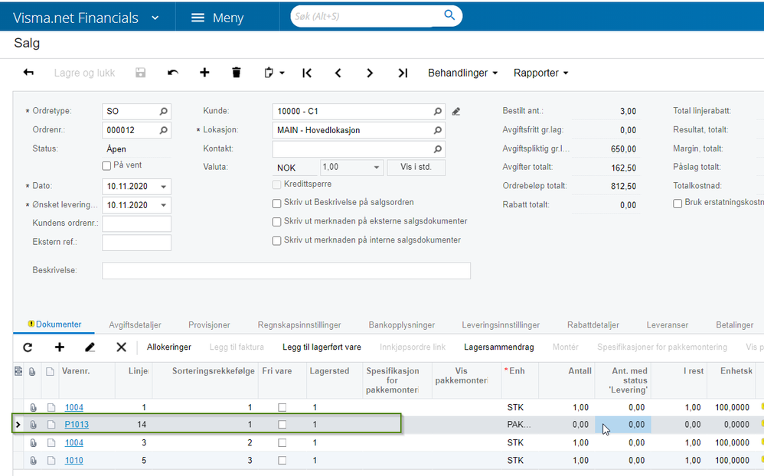Check Skriv ut Beskrivelse på salgsordren

click(x=277, y=203)
